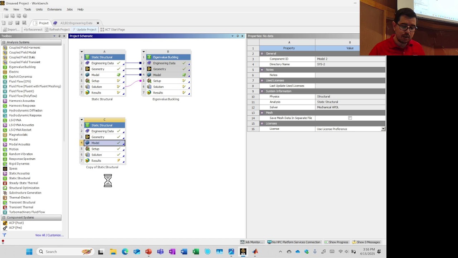Open system B dropdown arrow
Image resolution: width=458 pixels, height=258 pixels.
143,52
